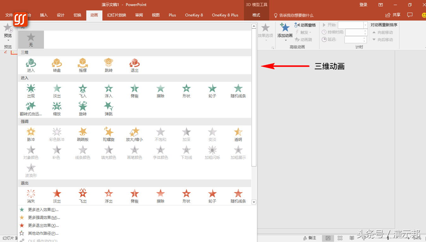Image resolution: width=426 pixels, height=242 pixels.
Task: Click 登录 to sign in
Action: point(363,5)
